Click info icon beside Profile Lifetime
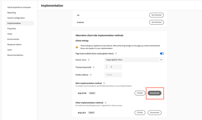 90,75
